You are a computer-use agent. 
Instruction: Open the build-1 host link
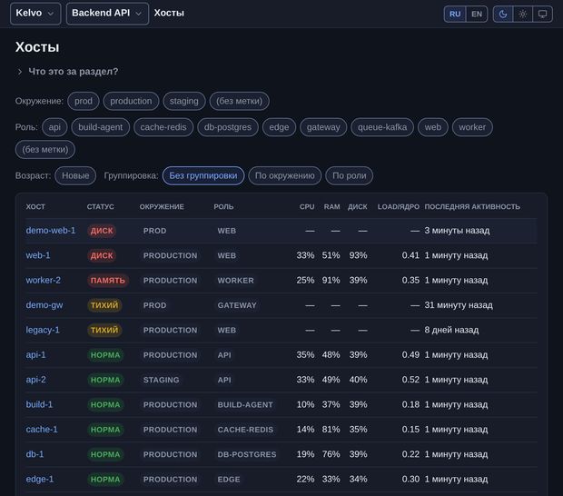39,404
